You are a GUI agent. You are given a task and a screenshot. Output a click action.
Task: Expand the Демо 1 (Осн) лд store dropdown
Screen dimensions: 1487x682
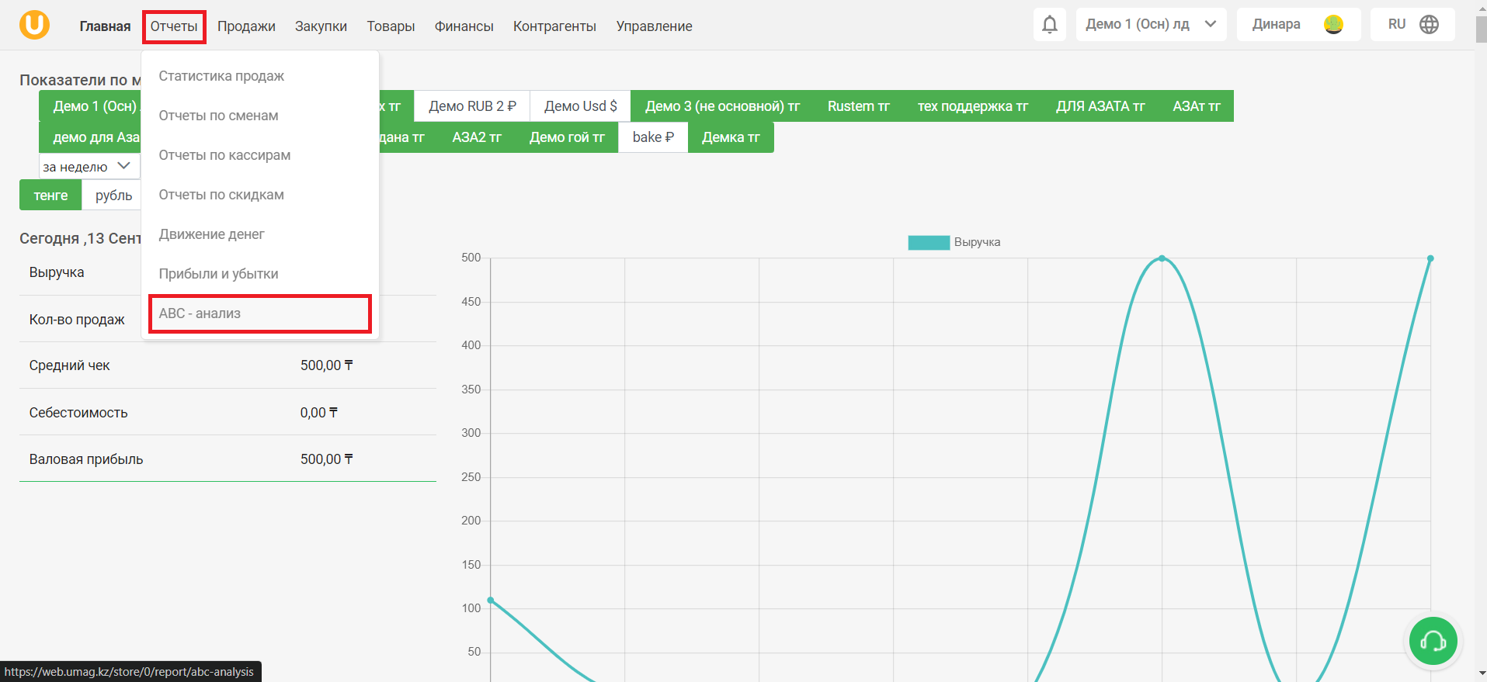1151,25
